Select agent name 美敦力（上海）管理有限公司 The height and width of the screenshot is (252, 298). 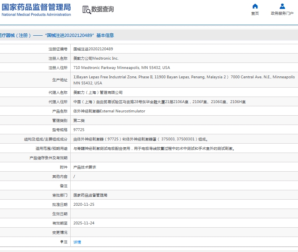[98, 93]
